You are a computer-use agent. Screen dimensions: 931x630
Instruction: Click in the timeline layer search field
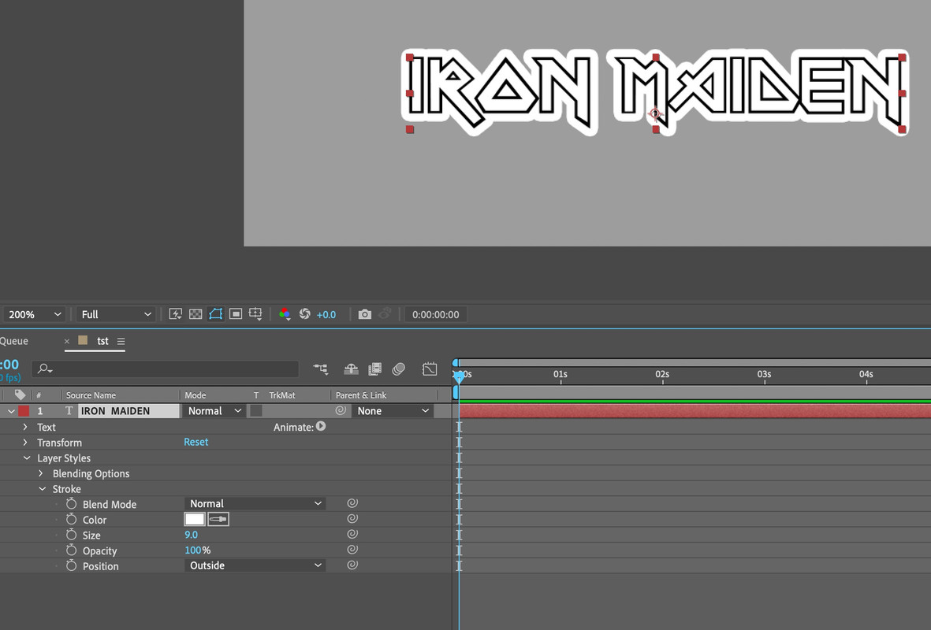click(165, 369)
